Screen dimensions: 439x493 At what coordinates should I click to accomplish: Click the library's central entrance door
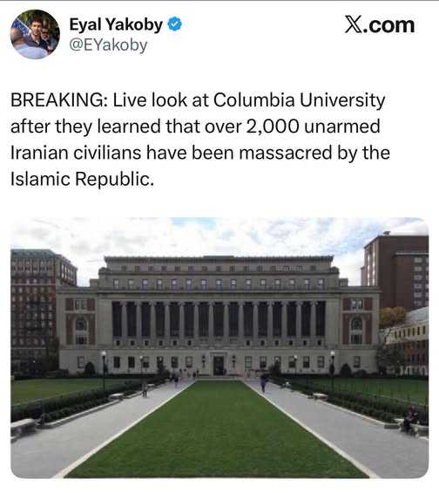point(219,366)
